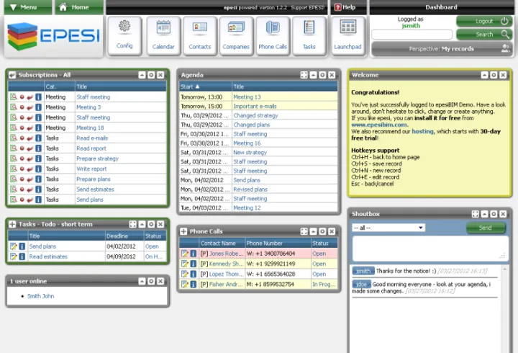Screen dimensions: 518x353
Task: Add new phone call via plus icon
Action: [x=183, y=231]
